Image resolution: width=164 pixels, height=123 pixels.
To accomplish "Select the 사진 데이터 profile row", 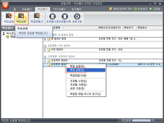I will [103, 50].
